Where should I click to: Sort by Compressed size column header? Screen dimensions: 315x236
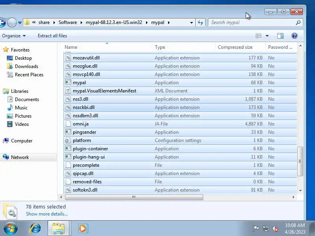[240, 47]
